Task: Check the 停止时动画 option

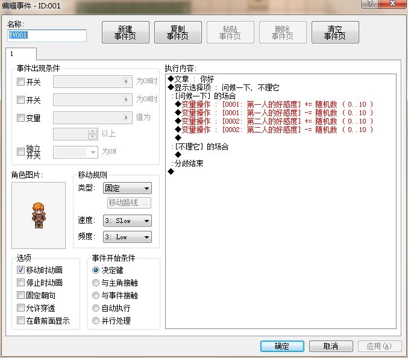Action: tap(20, 282)
